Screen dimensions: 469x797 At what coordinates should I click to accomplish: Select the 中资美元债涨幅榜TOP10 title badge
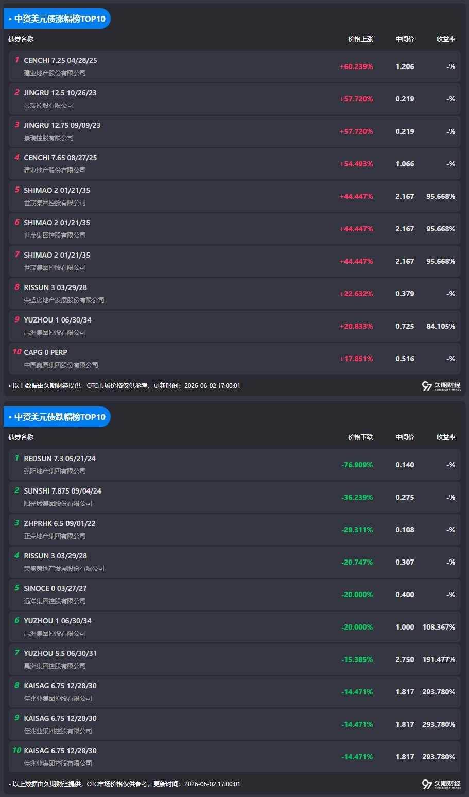[x=57, y=19]
